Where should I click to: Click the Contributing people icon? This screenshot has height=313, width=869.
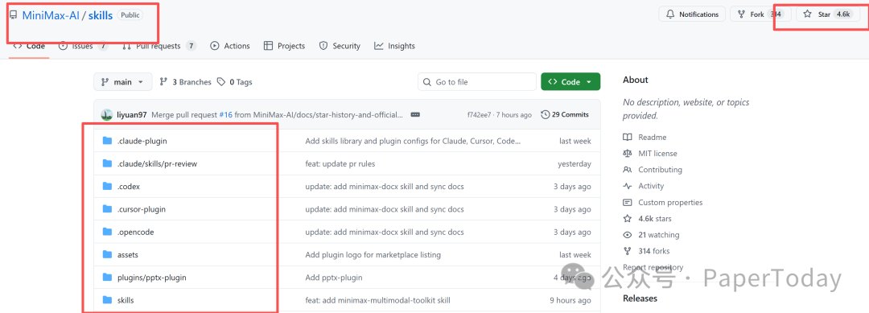[628, 170]
